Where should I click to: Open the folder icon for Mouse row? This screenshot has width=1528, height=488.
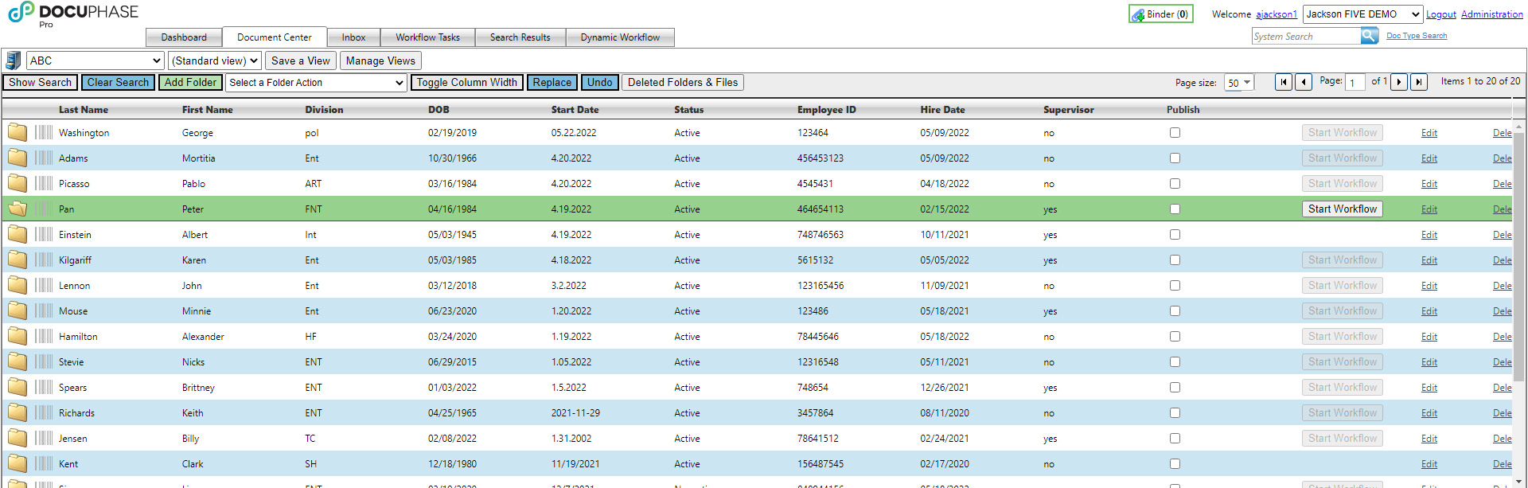[18, 310]
